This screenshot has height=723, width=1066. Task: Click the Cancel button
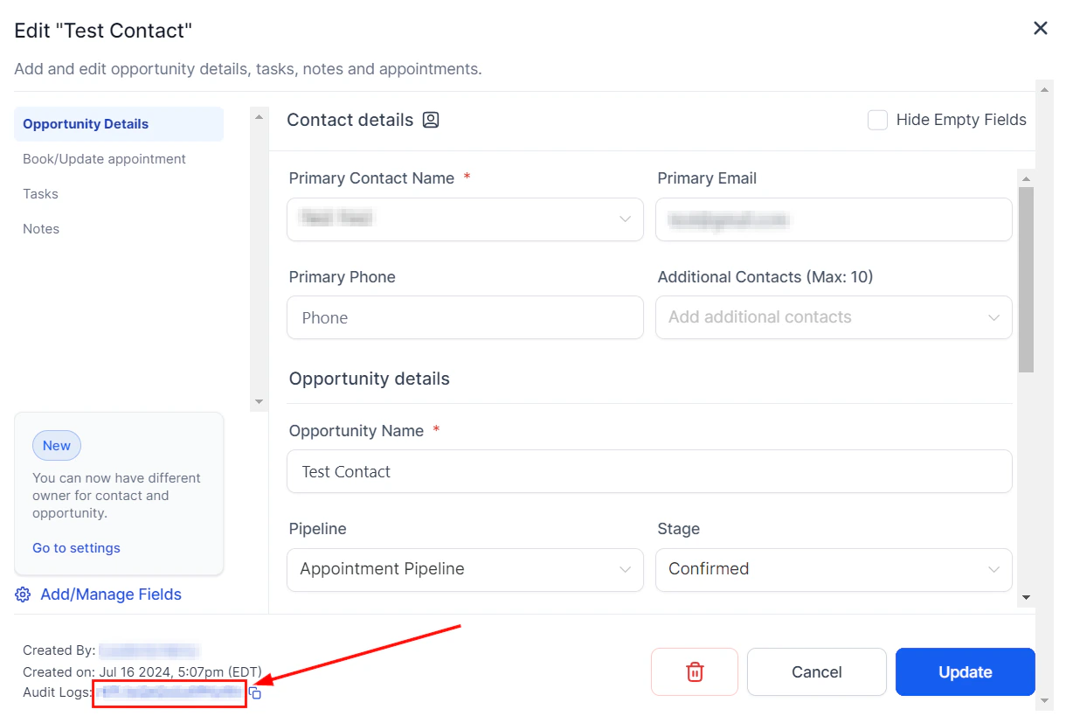tap(816, 671)
